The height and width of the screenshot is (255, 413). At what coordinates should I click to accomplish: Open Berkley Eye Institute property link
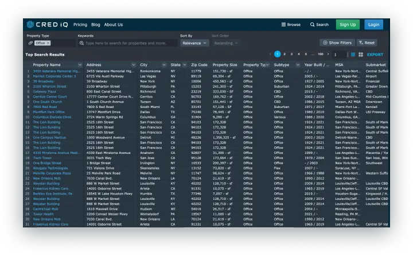click(52, 194)
